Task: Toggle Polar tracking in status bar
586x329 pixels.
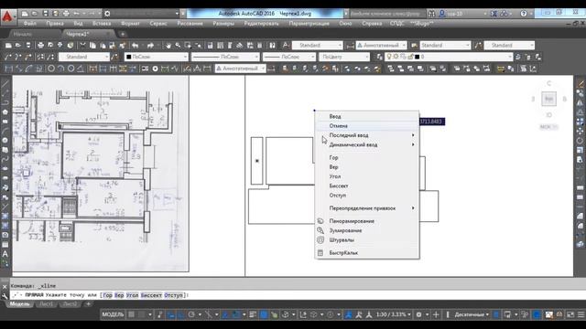Action: [191, 314]
